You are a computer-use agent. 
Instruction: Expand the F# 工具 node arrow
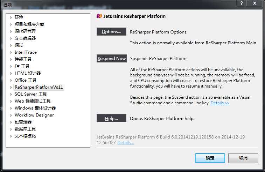click(11, 66)
